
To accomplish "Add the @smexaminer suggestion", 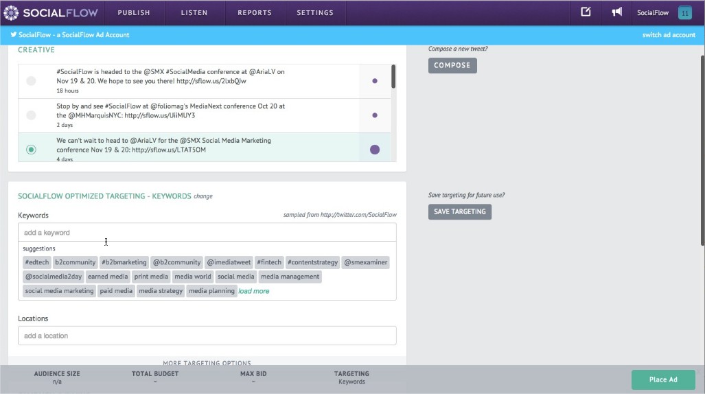I will (x=365, y=262).
